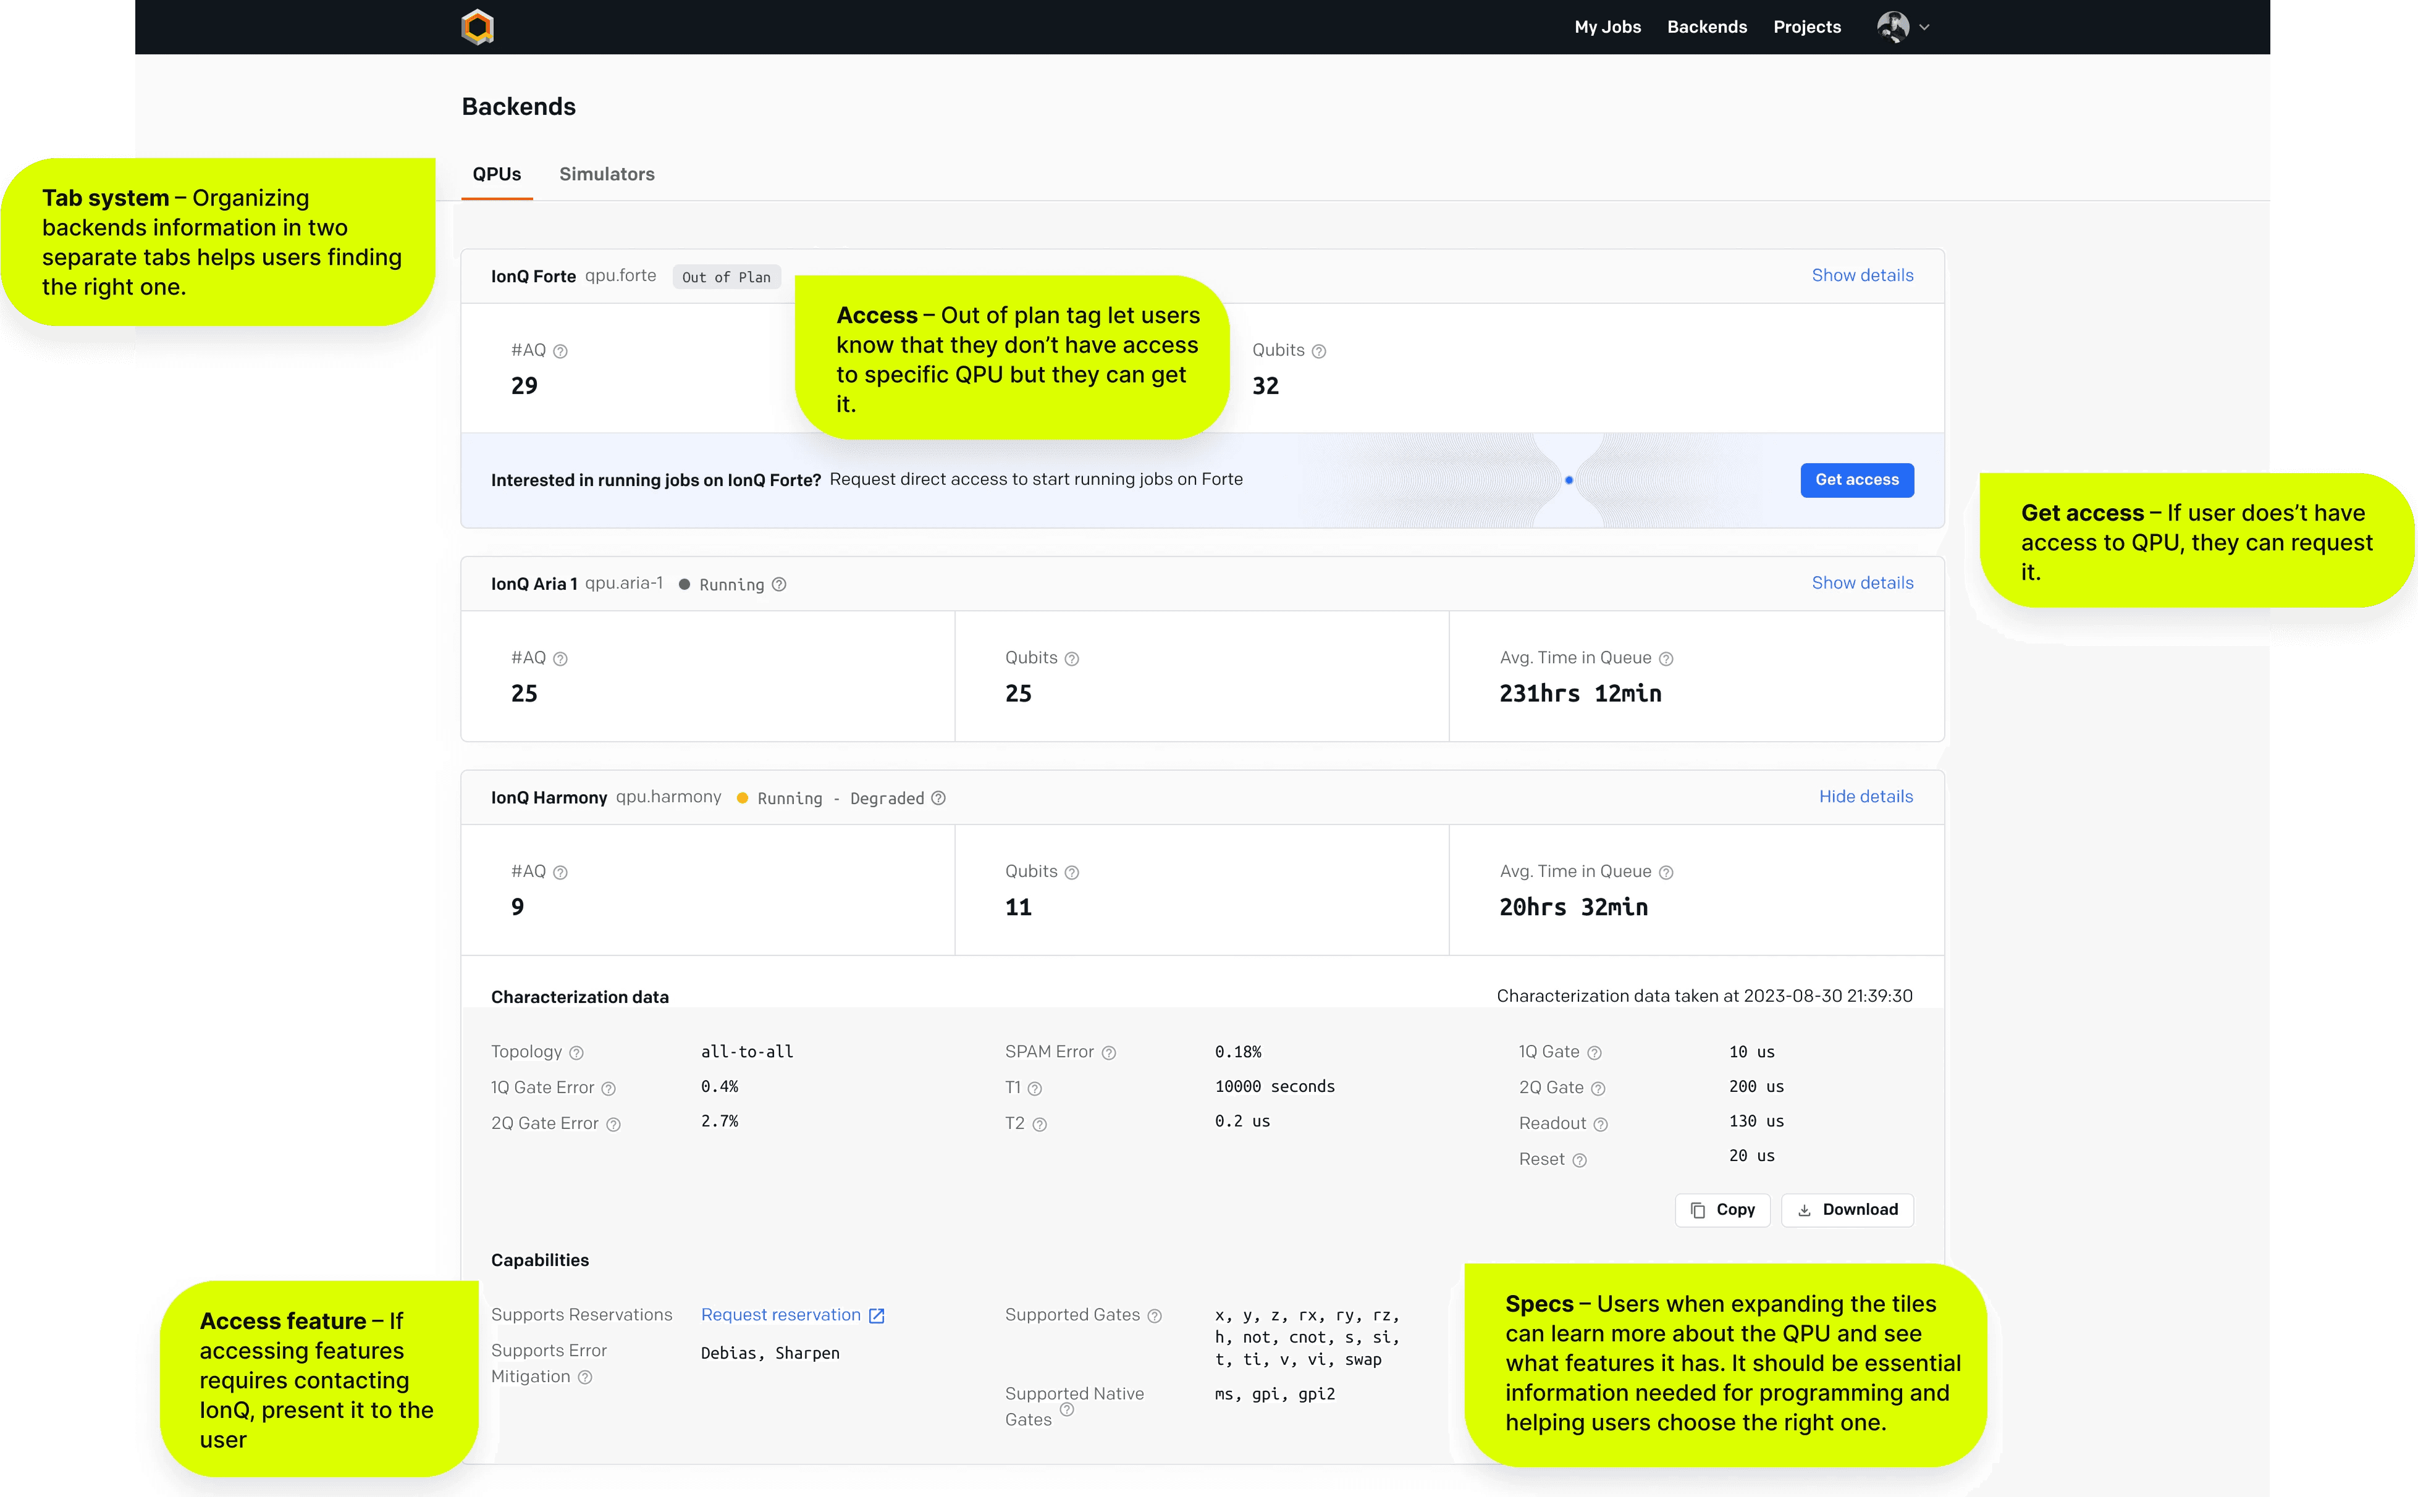Show details for IonQ Forte

tap(1863, 275)
